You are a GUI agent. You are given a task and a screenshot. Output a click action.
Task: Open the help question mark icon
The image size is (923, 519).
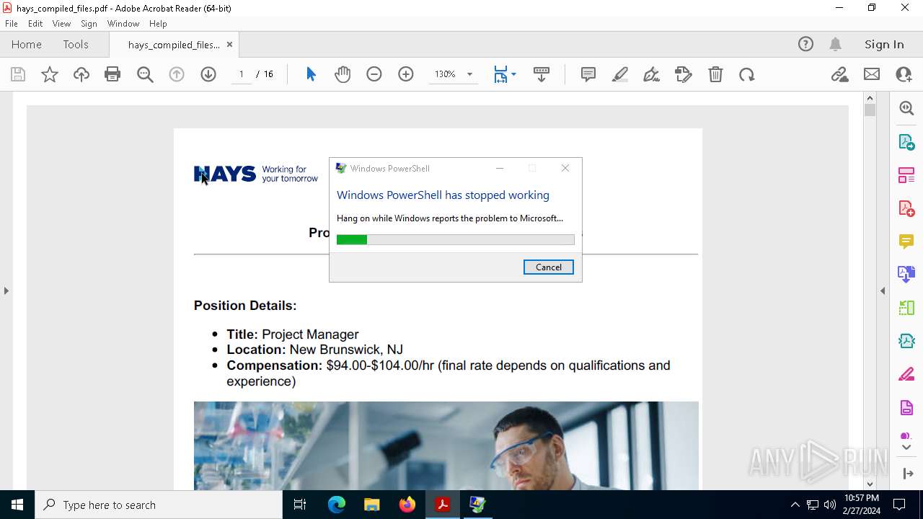click(x=805, y=44)
